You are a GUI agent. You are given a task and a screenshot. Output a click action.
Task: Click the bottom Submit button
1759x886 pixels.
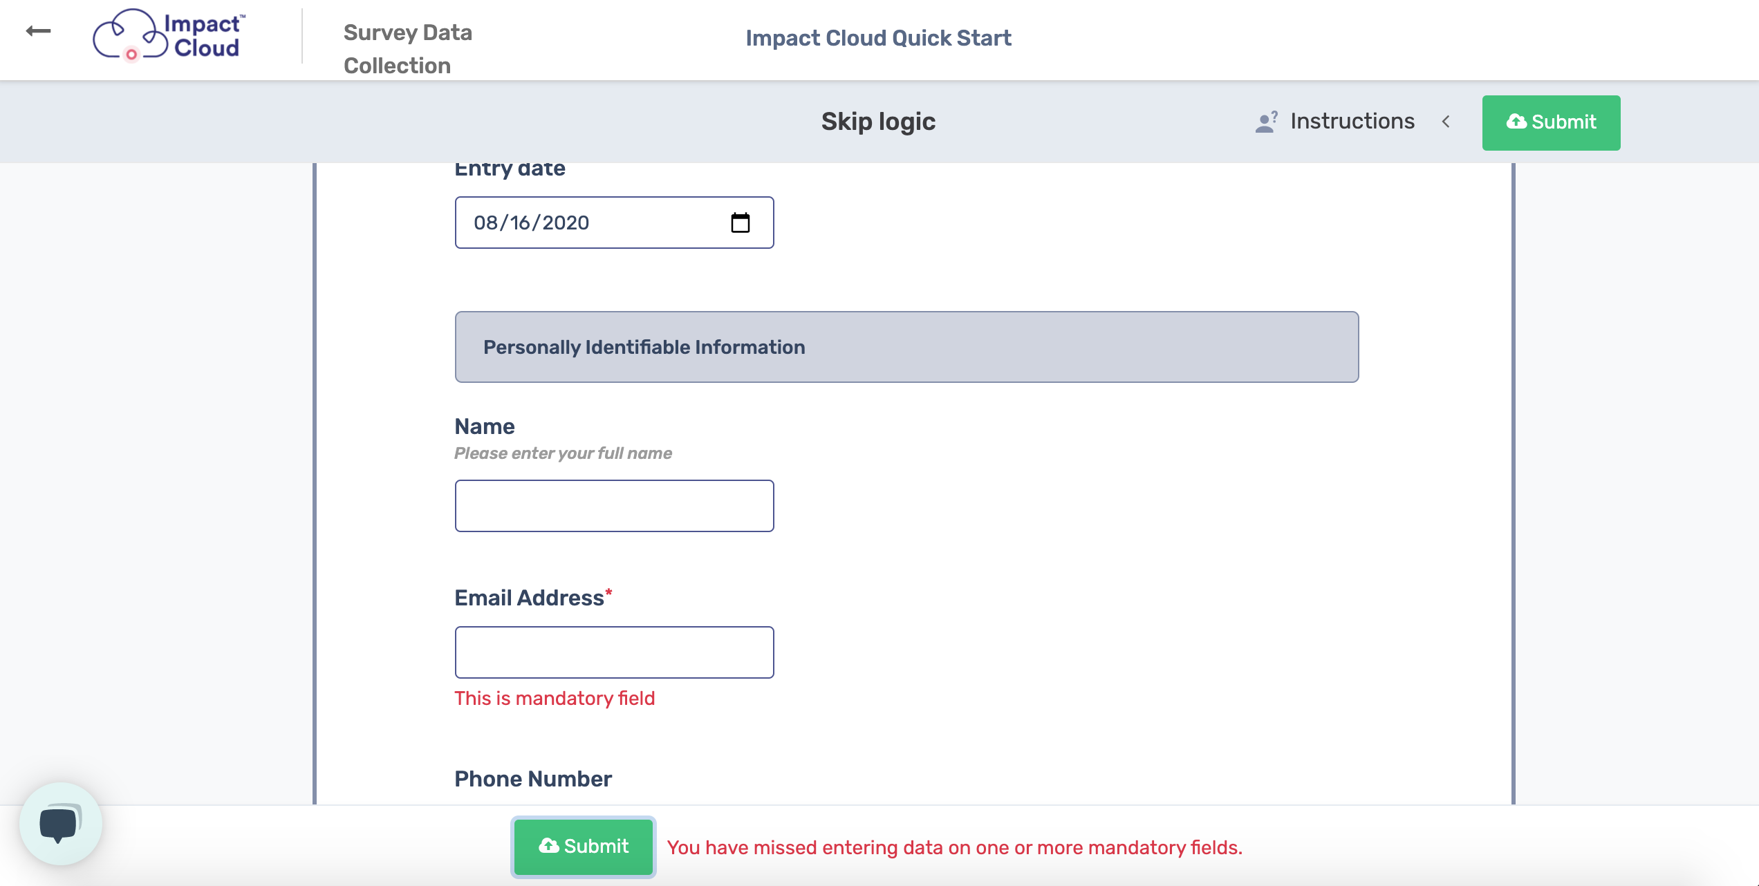coord(584,847)
